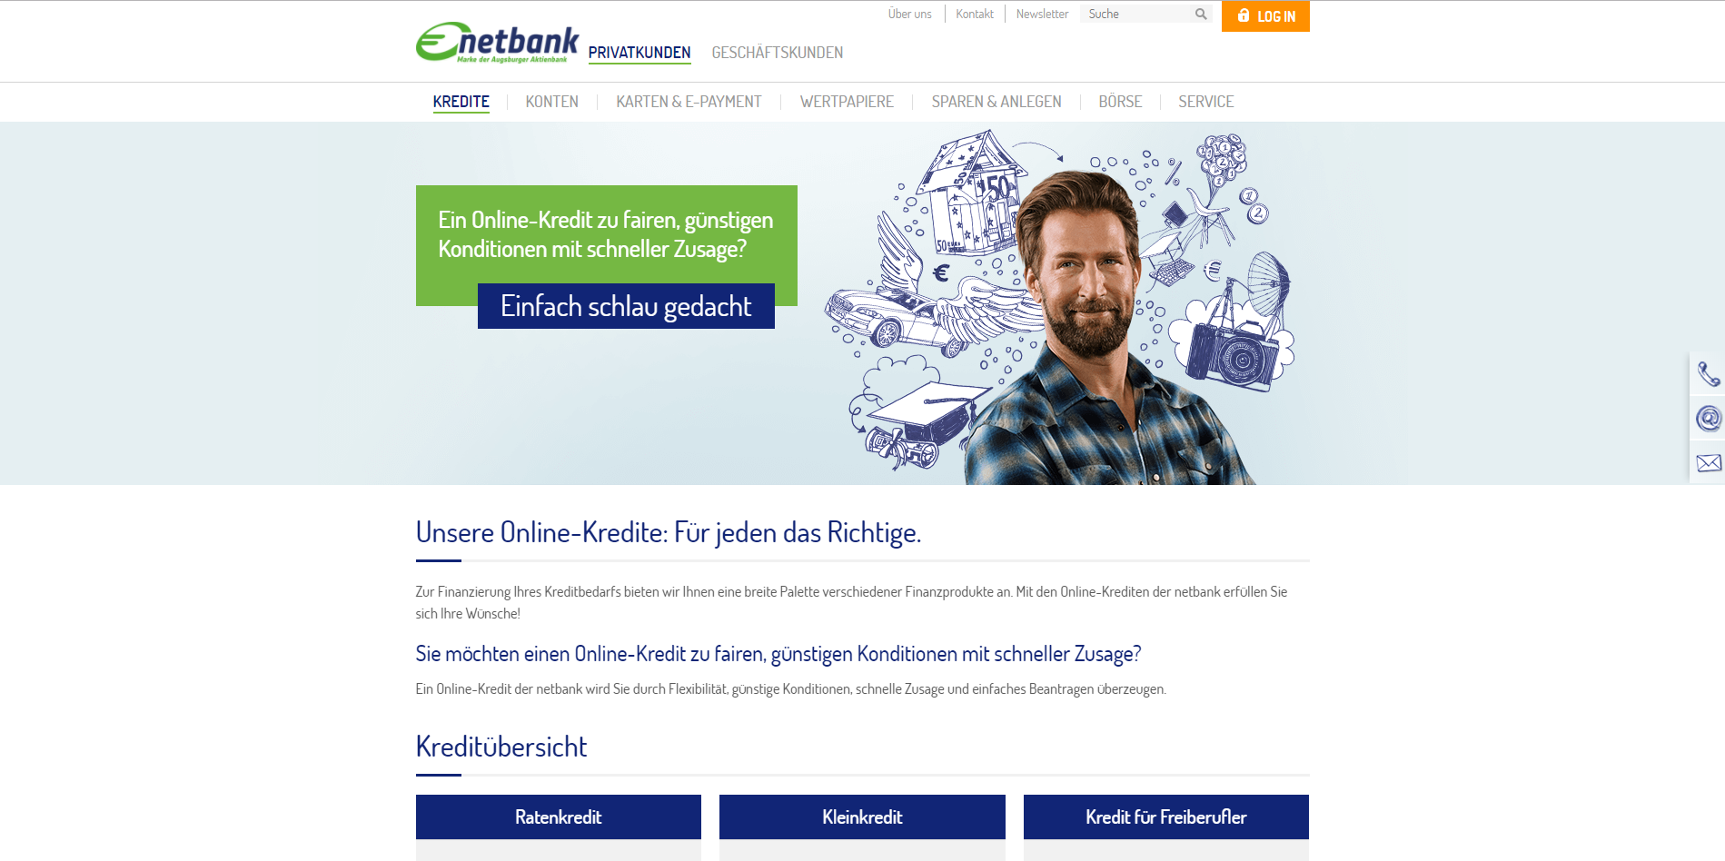Focus the Suche search field
Screen dimensions: 1725x861
[1137, 14]
